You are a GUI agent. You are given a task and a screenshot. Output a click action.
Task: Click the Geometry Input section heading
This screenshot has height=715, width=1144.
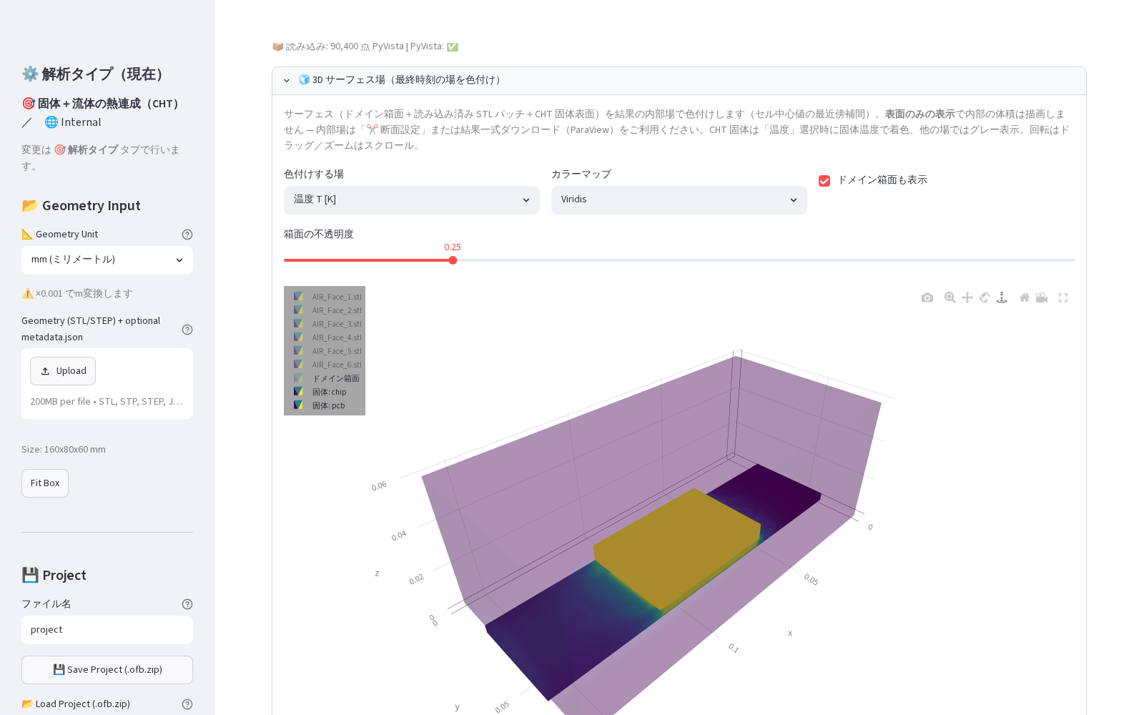point(81,206)
